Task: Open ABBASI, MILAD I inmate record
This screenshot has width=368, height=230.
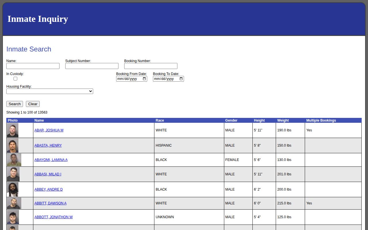Action: tap(48, 174)
